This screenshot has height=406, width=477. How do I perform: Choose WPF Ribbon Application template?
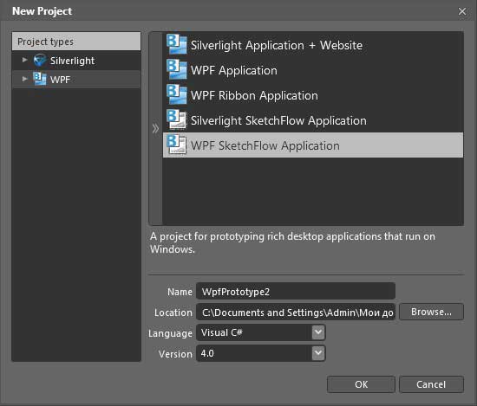(313, 95)
